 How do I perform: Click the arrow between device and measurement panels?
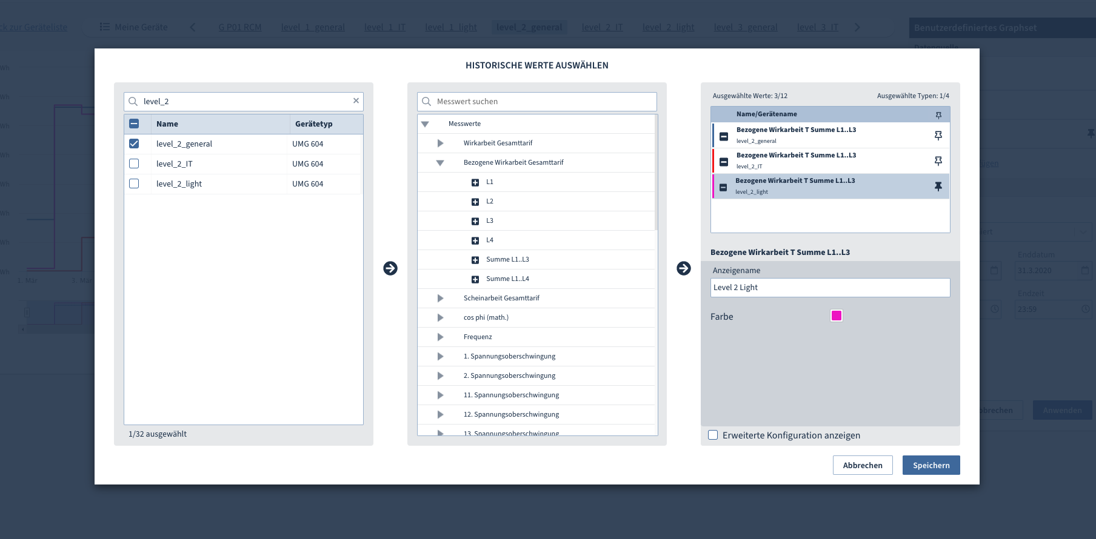[x=390, y=268]
